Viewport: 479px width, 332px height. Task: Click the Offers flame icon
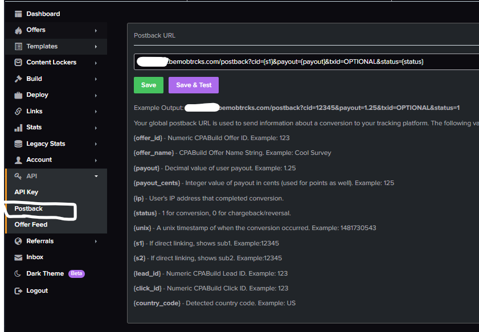point(18,30)
